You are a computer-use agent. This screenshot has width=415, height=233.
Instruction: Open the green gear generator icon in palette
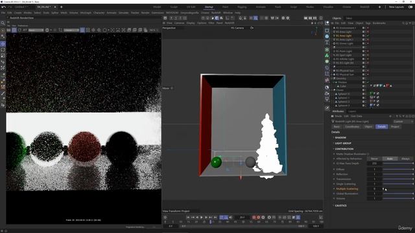coord(327,61)
